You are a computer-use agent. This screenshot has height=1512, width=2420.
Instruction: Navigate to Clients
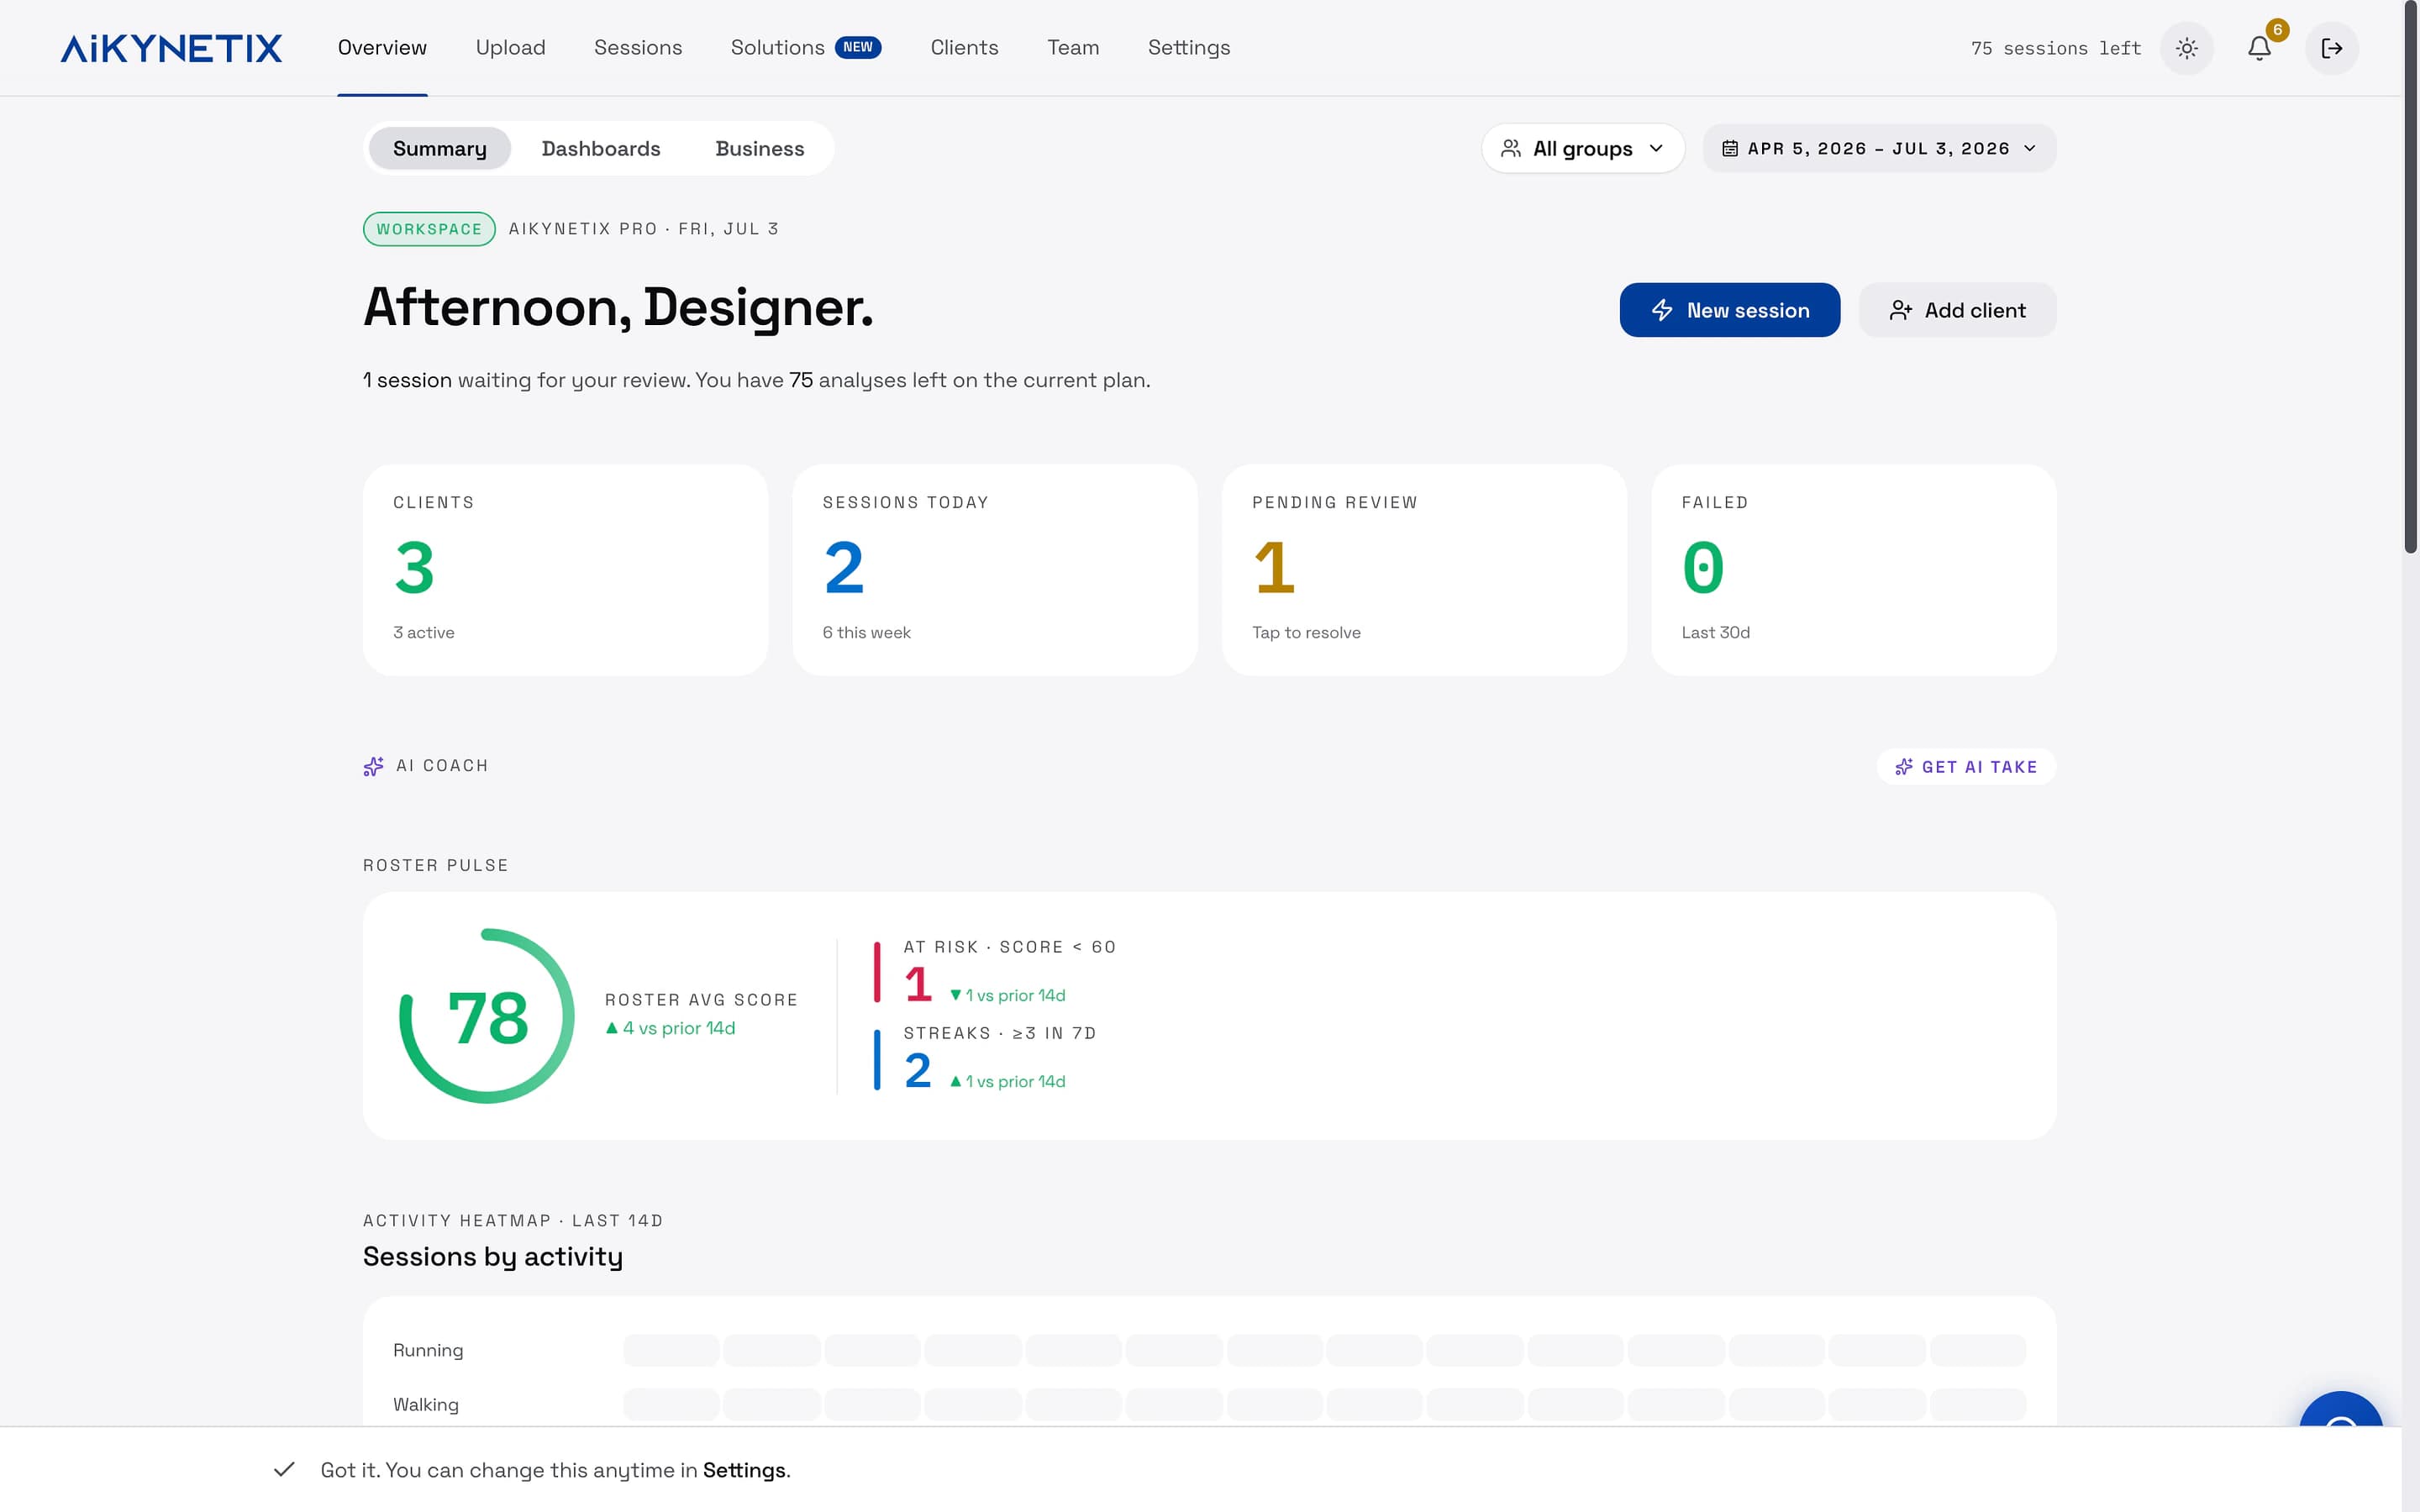point(964,47)
